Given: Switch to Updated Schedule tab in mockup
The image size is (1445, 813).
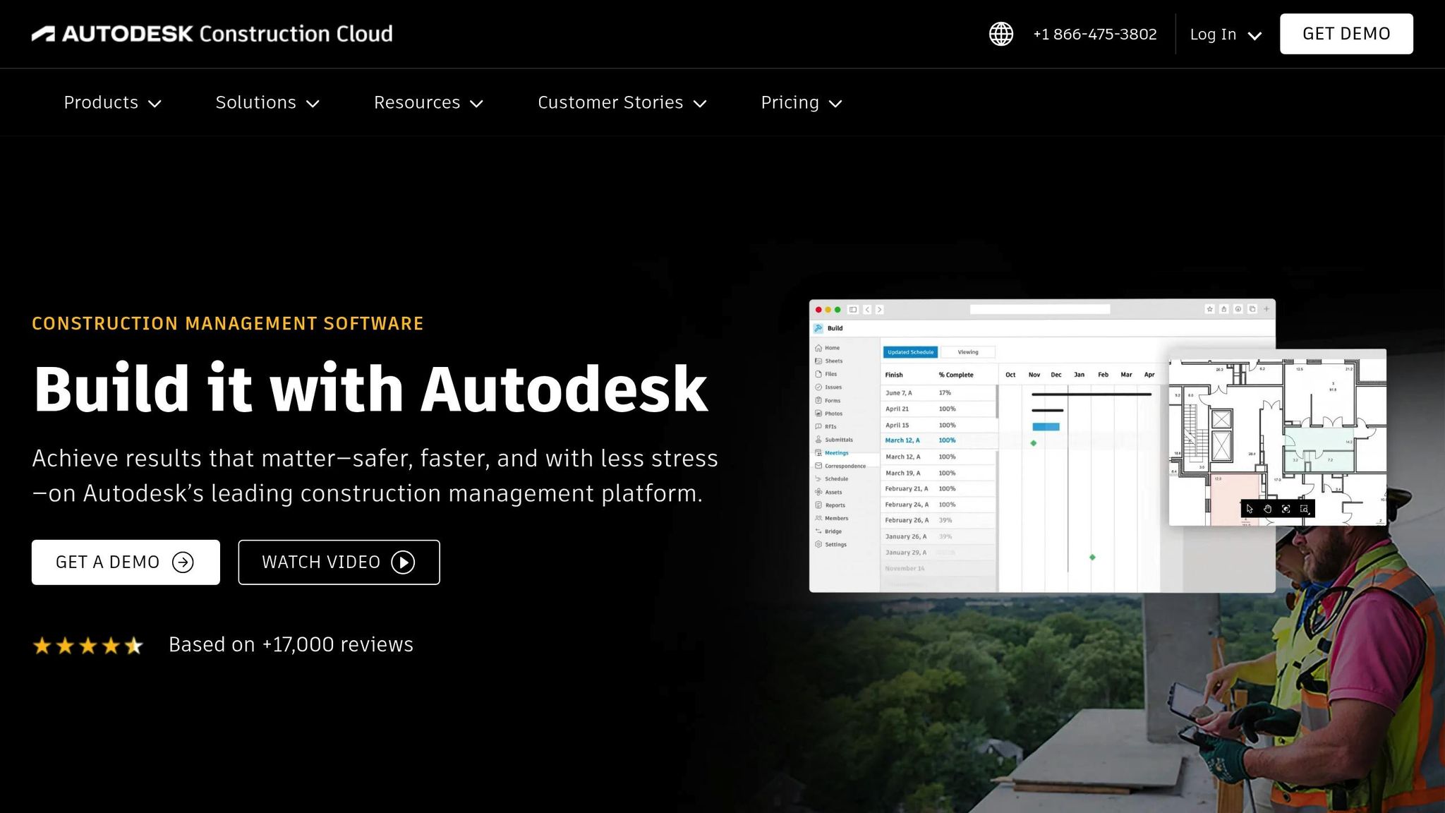Looking at the screenshot, I should point(910,352).
